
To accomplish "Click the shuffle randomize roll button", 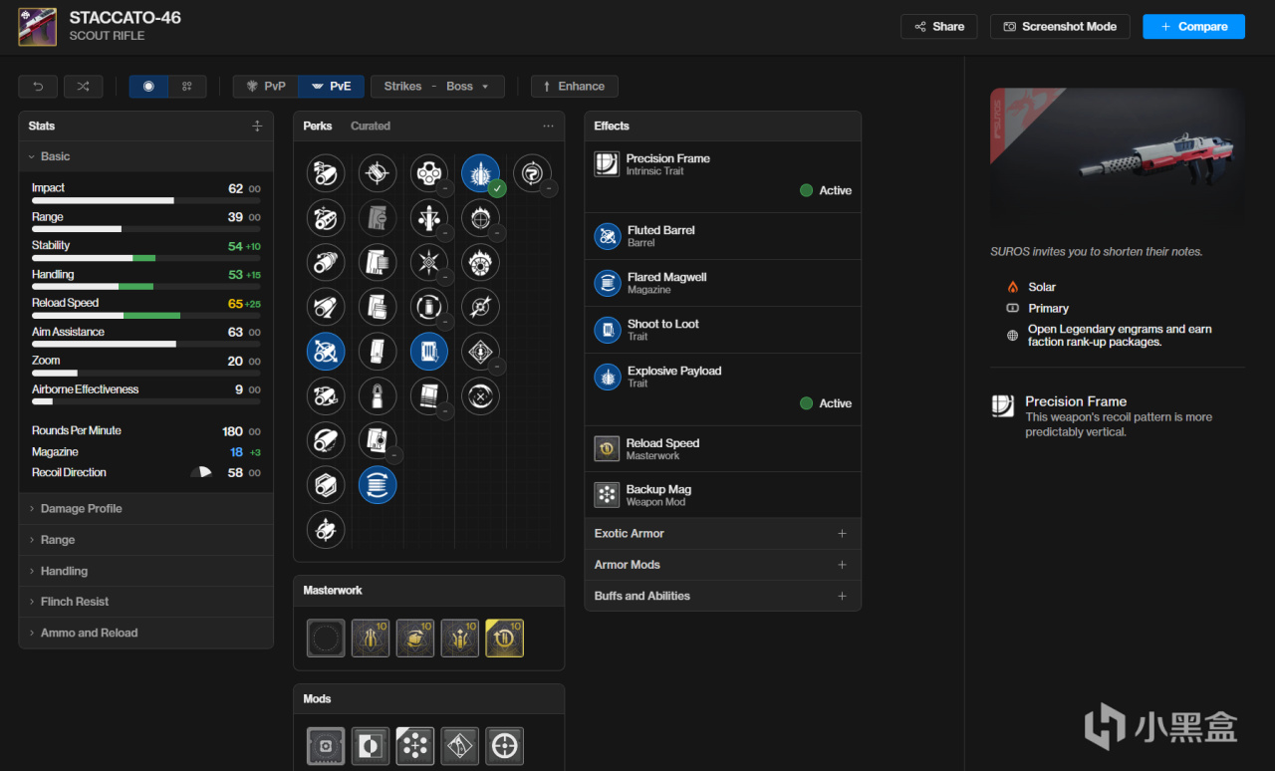I will pos(84,87).
